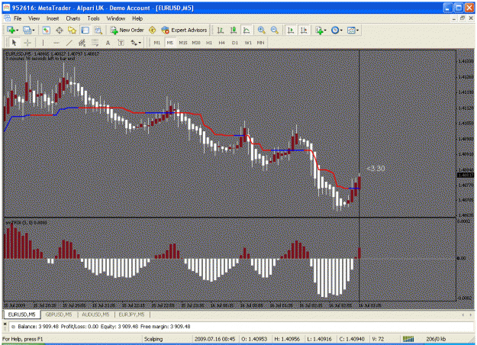The height and width of the screenshot is (345, 477).
Task: Open the arrows objects dropdown
Action: click(136, 43)
